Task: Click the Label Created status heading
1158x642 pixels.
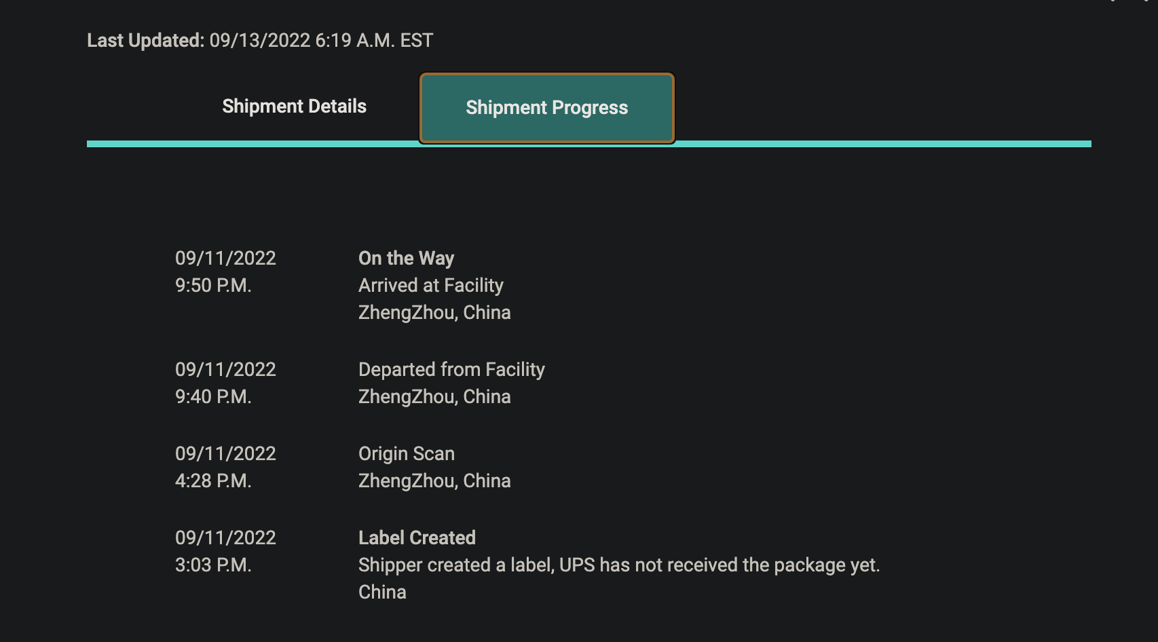Action: [x=417, y=538]
